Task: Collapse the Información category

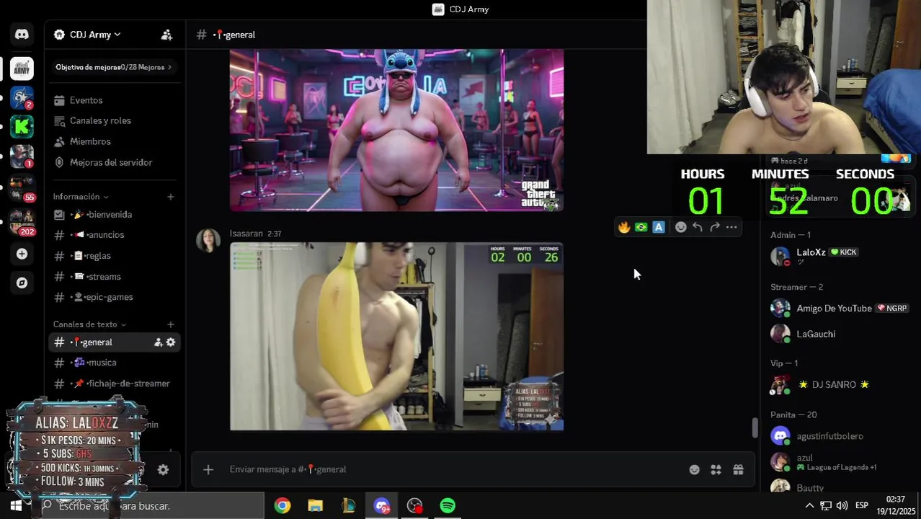Action: tap(80, 197)
